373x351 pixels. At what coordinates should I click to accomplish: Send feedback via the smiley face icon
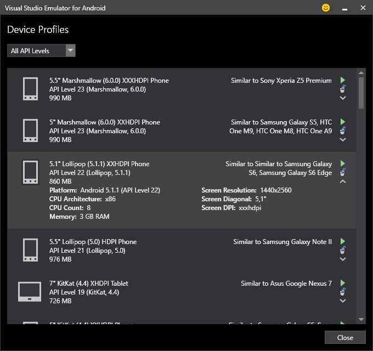click(x=326, y=8)
